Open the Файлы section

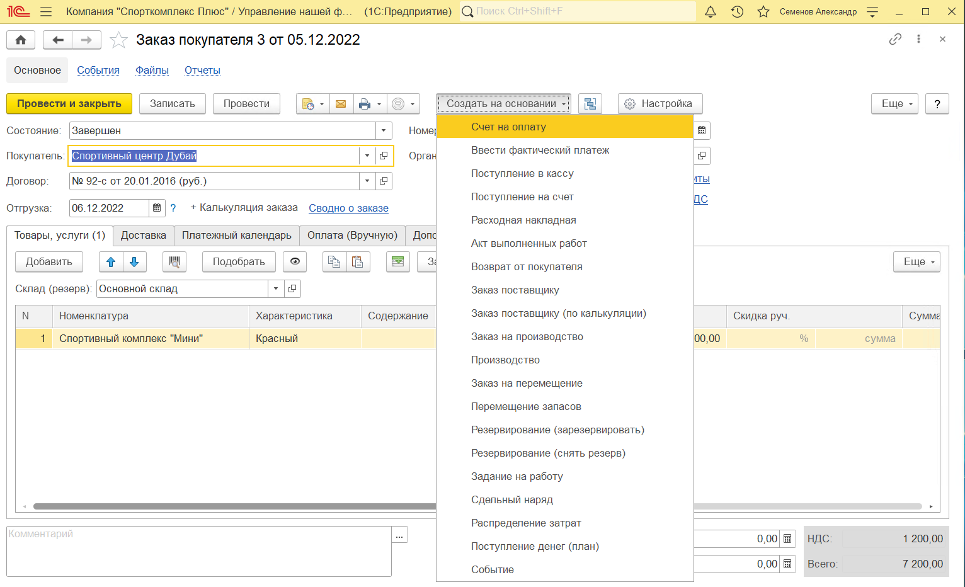coord(152,70)
